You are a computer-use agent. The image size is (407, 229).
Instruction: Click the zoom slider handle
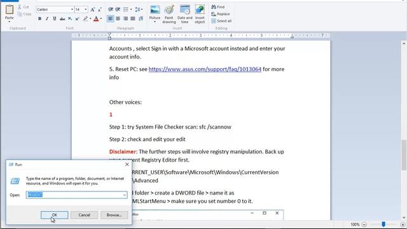click(383, 224)
